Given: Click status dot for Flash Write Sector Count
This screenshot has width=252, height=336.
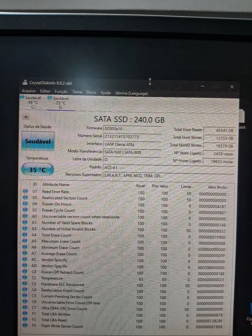Looking at the screenshot, I should click(x=25, y=325).
